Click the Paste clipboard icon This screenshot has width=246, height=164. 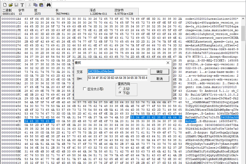click(x=41, y=5)
